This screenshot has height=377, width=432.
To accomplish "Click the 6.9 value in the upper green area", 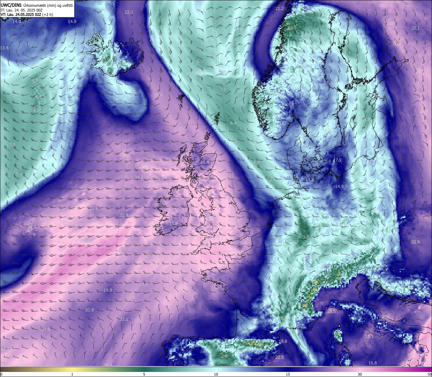I will point(161,20).
